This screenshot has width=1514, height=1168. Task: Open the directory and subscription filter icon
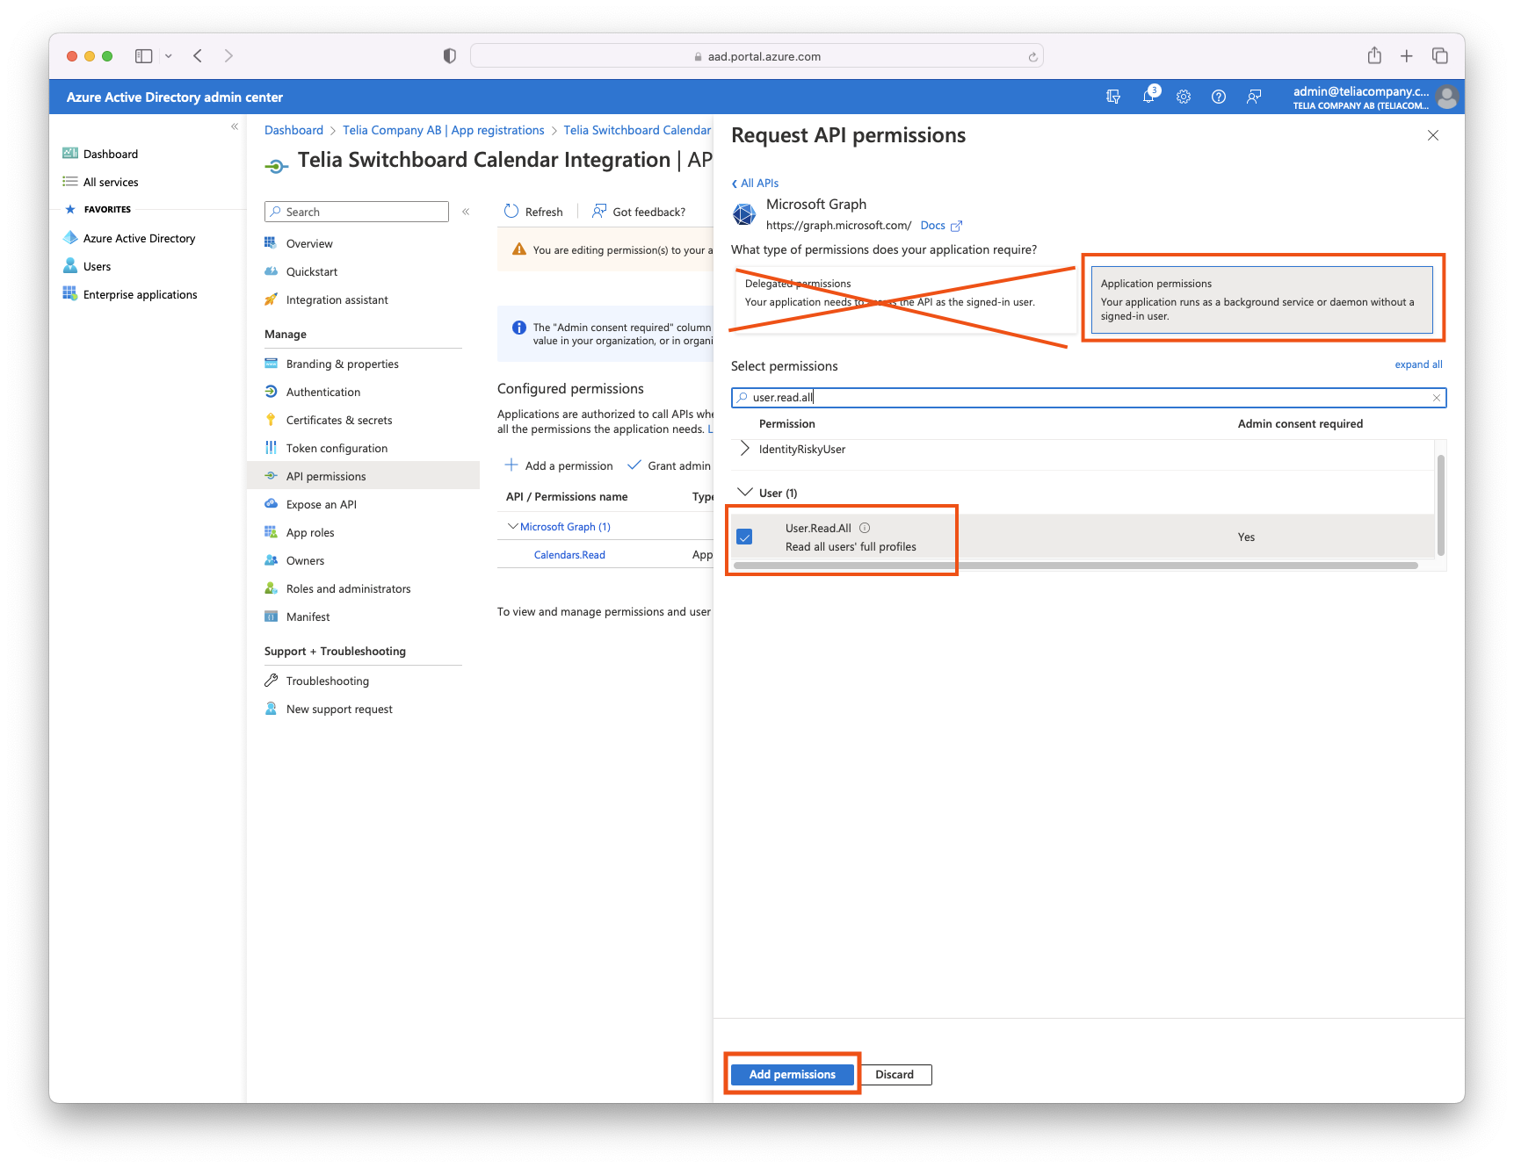click(1113, 97)
